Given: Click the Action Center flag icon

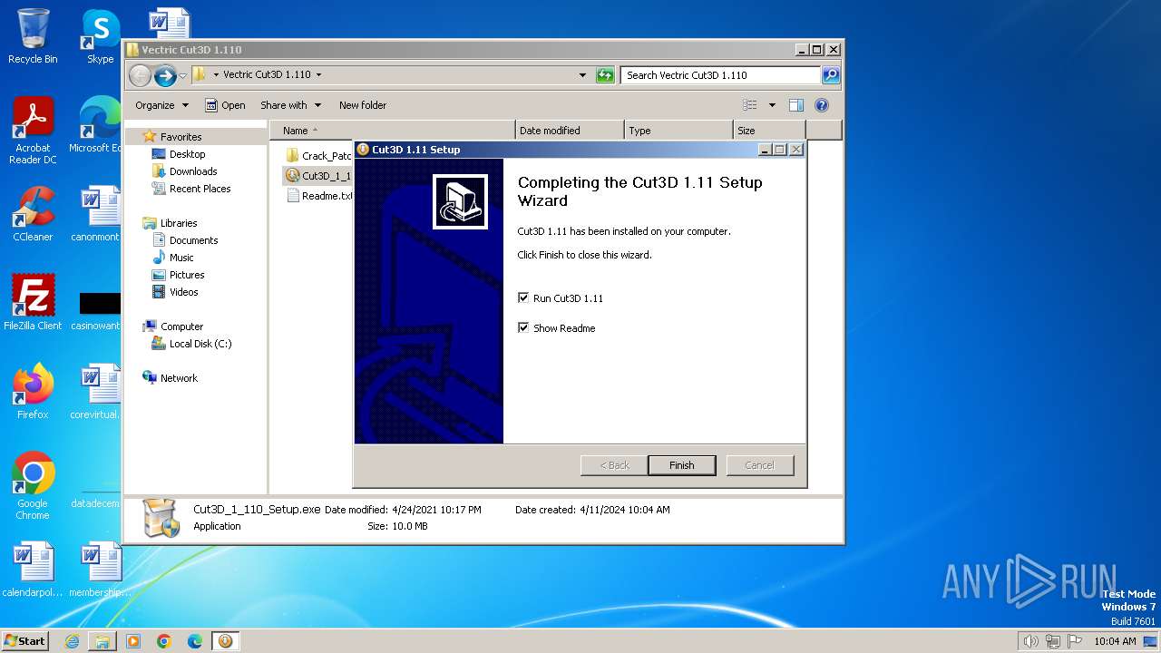Looking at the screenshot, I should point(1077,641).
